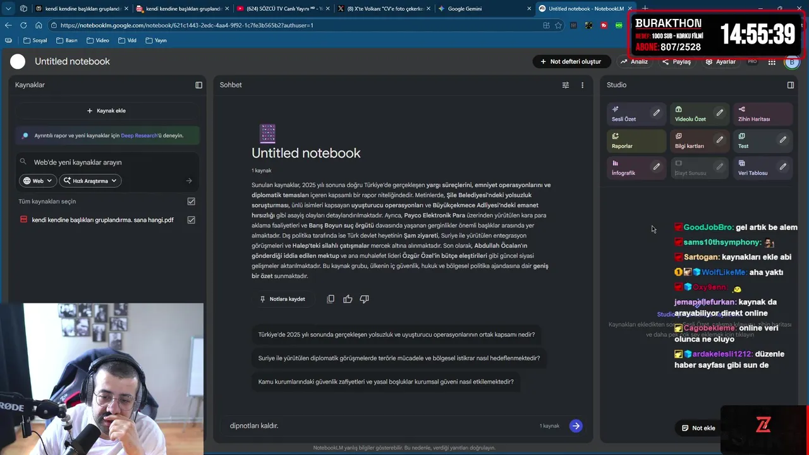Collapse the Studio panel with its panel icon
This screenshot has height=455, width=809.
pyautogui.click(x=790, y=85)
